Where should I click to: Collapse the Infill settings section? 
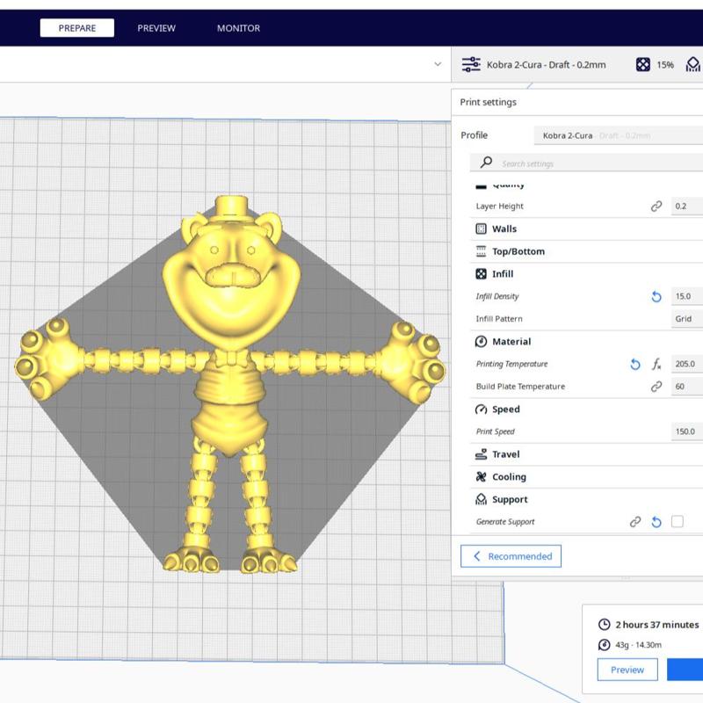pos(502,274)
